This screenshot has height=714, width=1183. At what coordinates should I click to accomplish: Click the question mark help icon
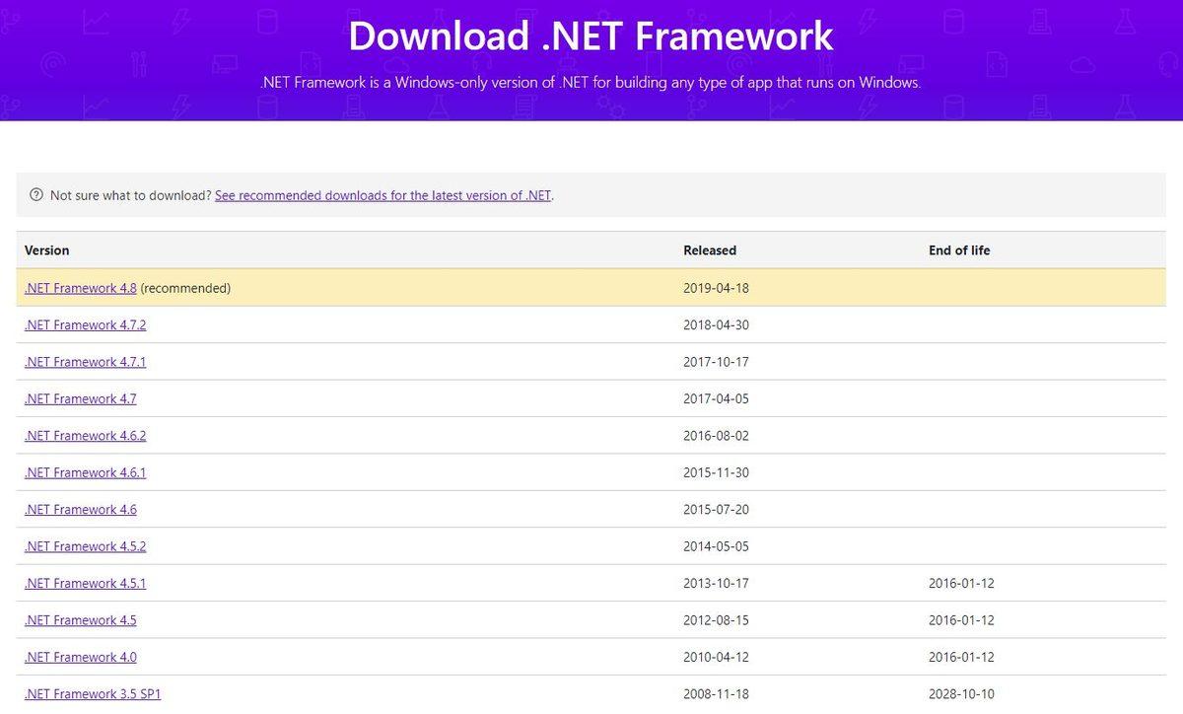[x=36, y=195]
